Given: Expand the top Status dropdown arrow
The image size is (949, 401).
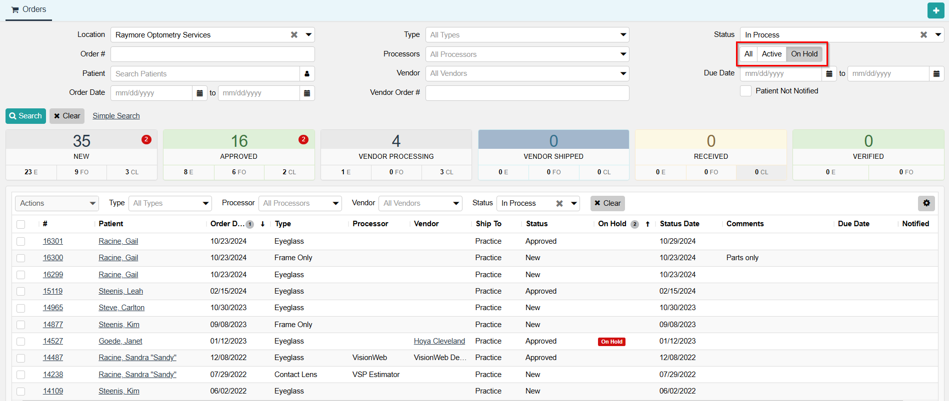Looking at the screenshot, I should (938, 35).
